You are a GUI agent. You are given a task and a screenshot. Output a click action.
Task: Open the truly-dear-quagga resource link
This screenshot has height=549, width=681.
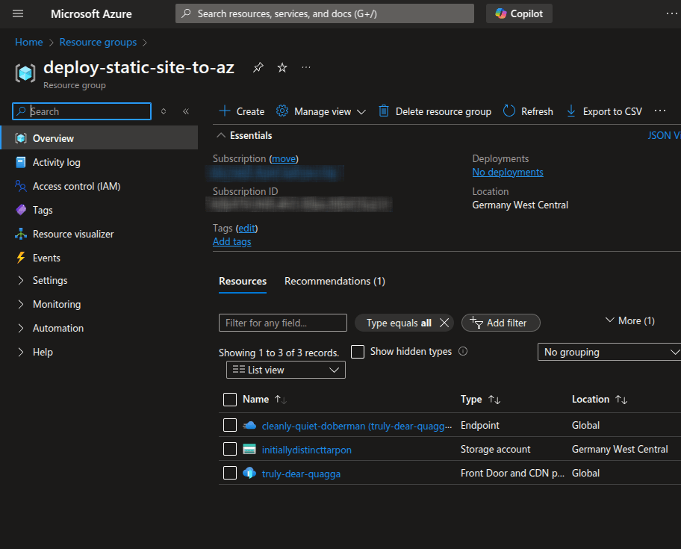point(301,474)
